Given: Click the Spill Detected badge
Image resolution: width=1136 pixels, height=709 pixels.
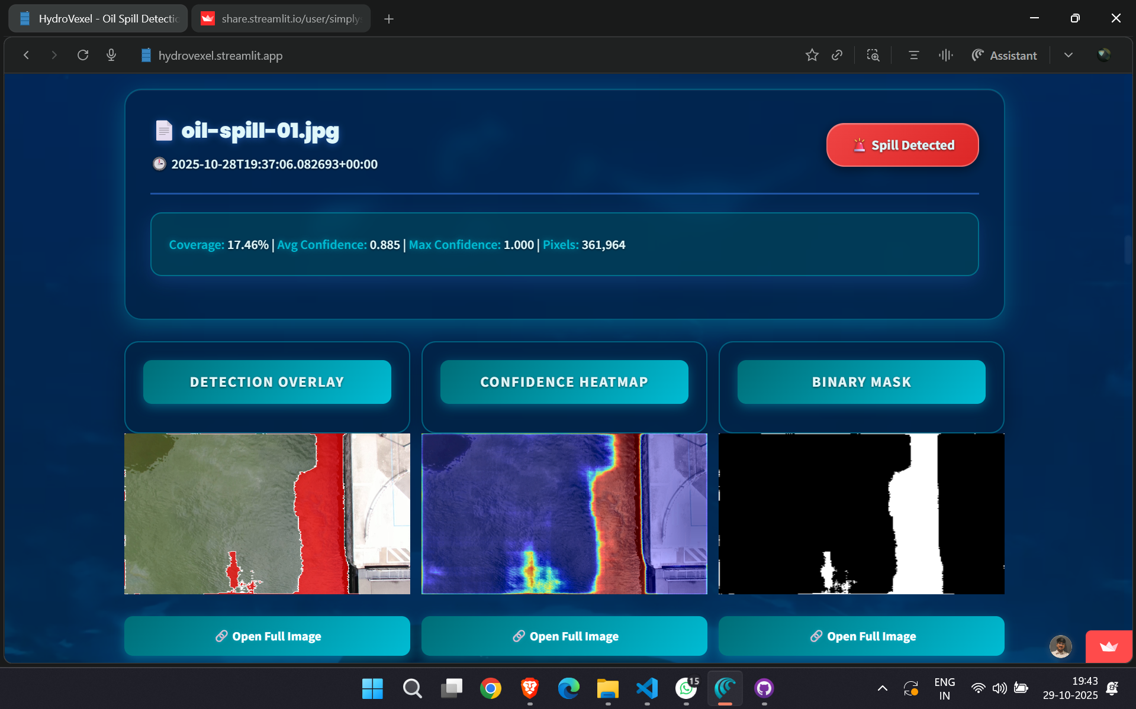Looking at the screenshot, I should pos(902,145).
